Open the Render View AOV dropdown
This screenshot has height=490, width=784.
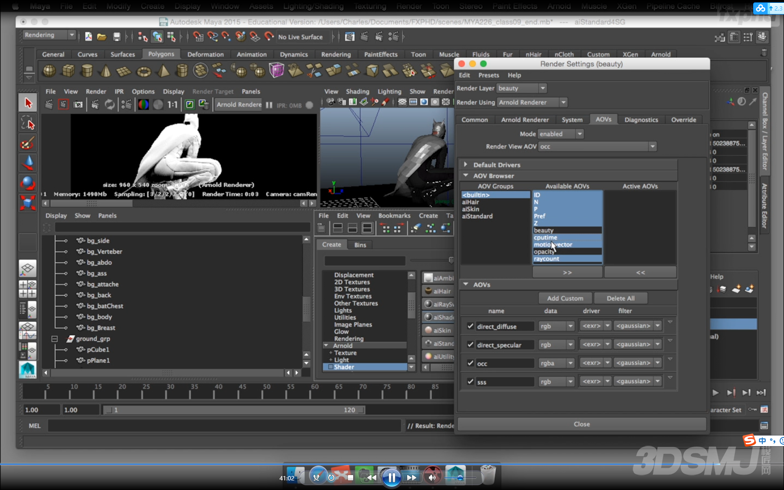[x=598, y=147]
